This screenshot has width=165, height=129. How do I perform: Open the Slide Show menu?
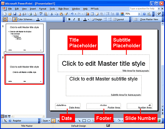tap(63, 9)
